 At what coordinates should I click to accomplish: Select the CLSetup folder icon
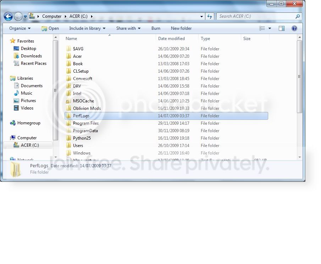pyautogui.click(x=68, y=71)
